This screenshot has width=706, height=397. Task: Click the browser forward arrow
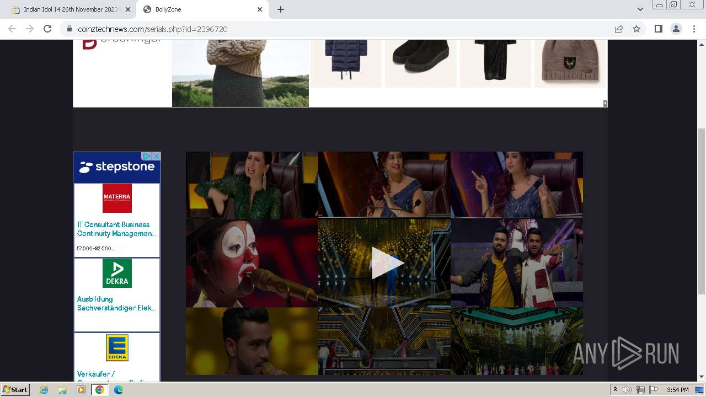30,29
